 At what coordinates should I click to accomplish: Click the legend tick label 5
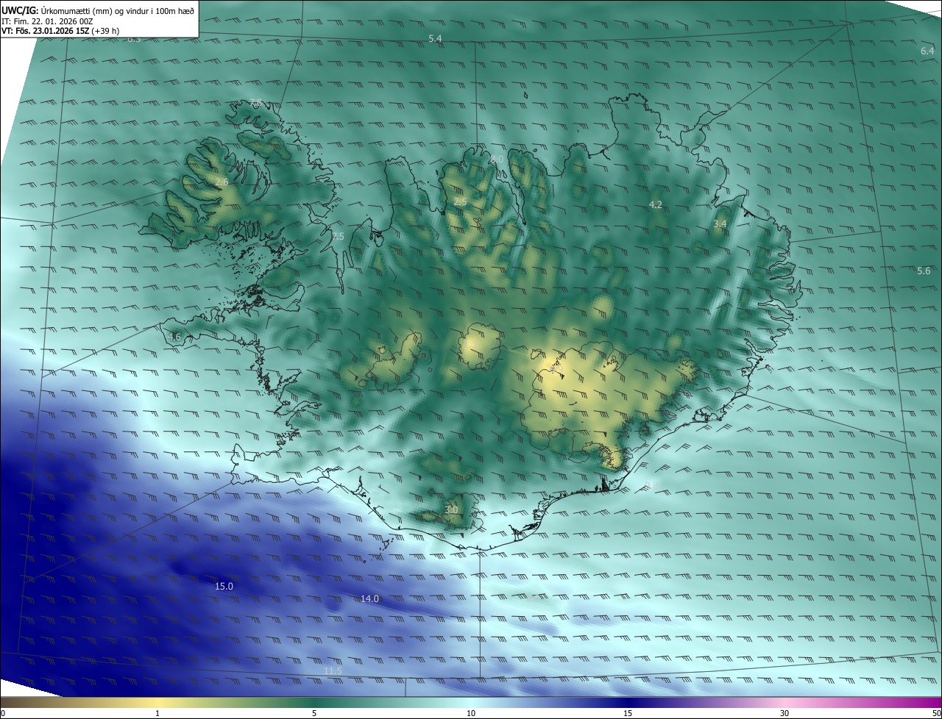coord(314,713)
